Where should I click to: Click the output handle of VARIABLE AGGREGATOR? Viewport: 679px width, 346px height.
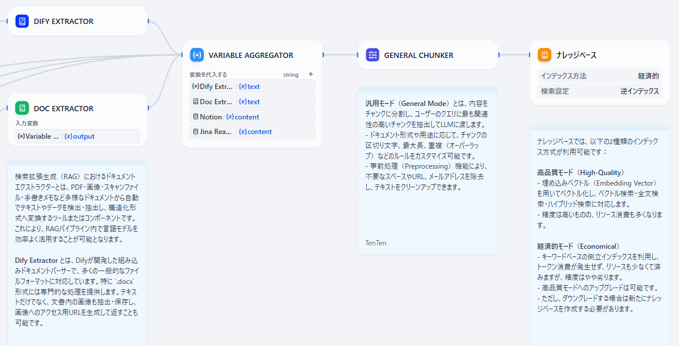coord(323,55)
